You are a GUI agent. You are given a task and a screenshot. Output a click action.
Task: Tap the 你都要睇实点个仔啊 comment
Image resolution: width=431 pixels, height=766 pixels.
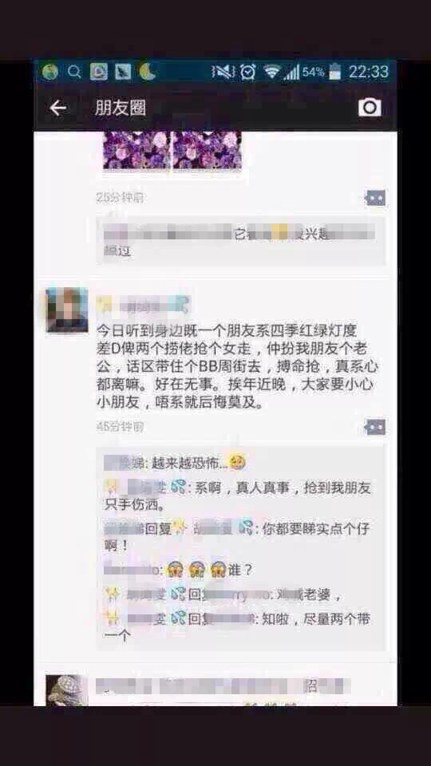click(237, 536)
